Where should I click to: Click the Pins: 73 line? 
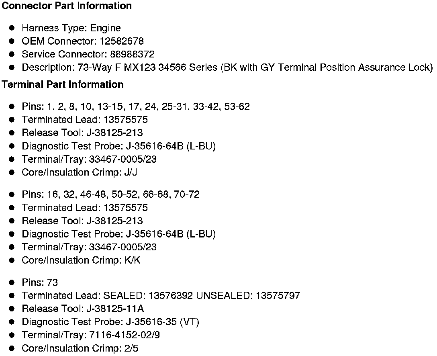click(x=40, y=282)
